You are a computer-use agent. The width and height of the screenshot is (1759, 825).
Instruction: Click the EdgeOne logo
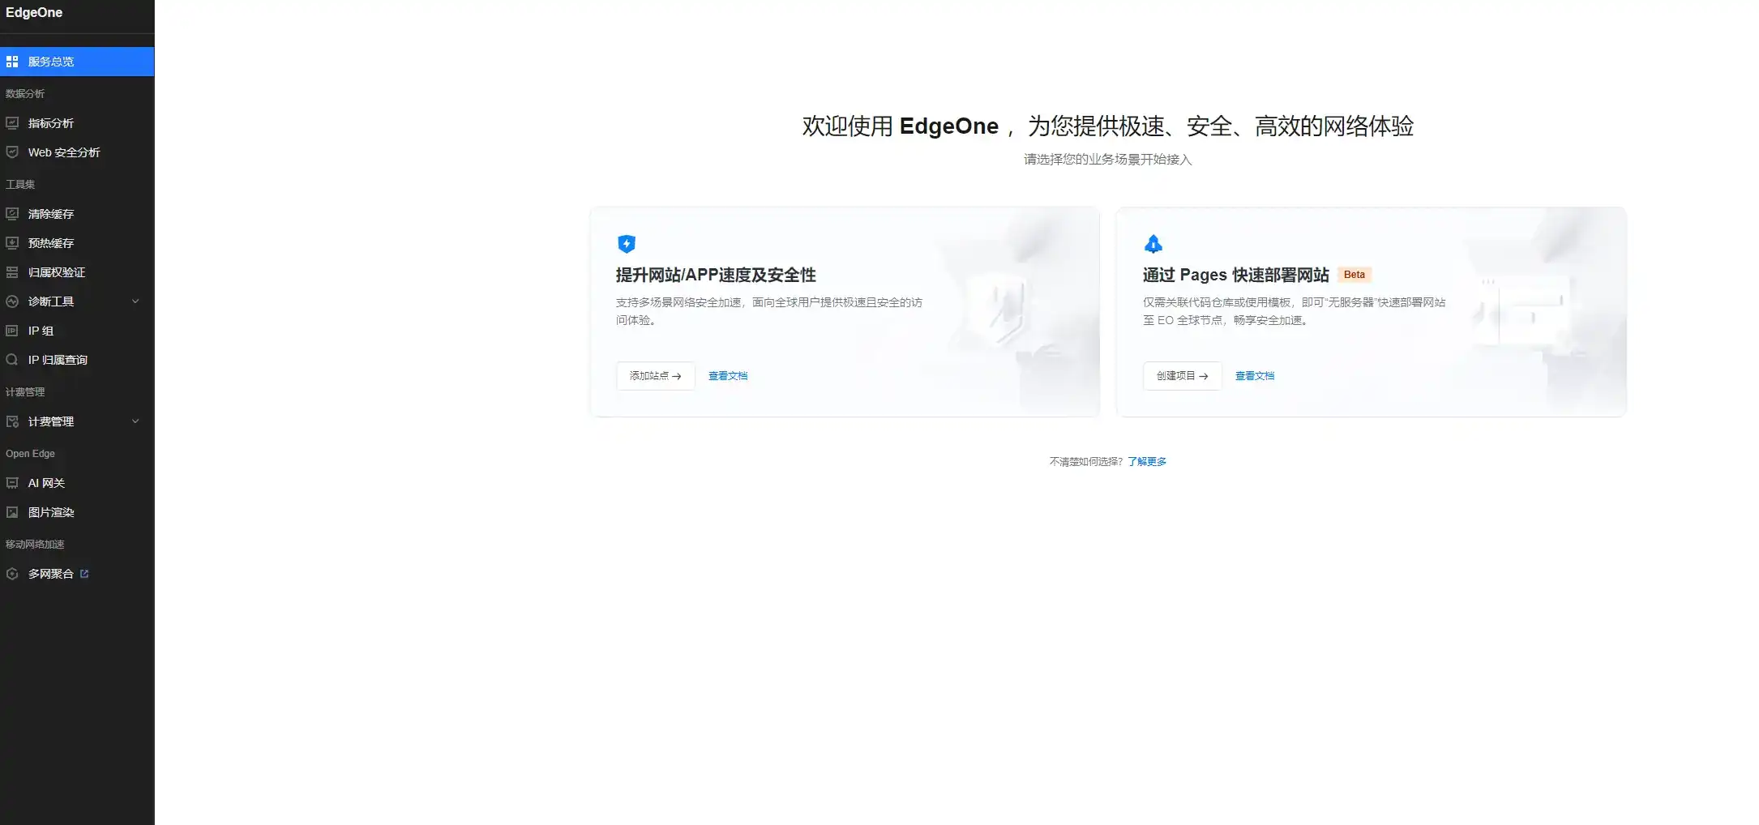[34, 12]
